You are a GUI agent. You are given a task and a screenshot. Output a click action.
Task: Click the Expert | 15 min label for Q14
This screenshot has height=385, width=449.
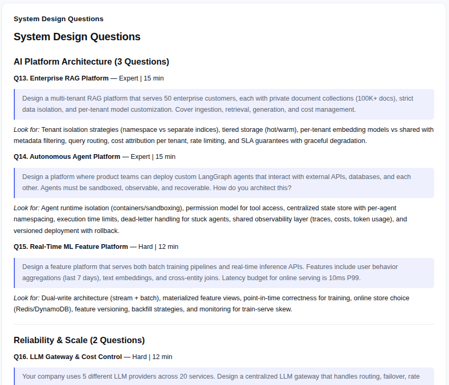(x=153, y=156)
